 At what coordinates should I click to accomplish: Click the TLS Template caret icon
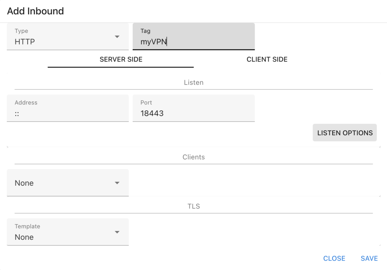[117, 232]
